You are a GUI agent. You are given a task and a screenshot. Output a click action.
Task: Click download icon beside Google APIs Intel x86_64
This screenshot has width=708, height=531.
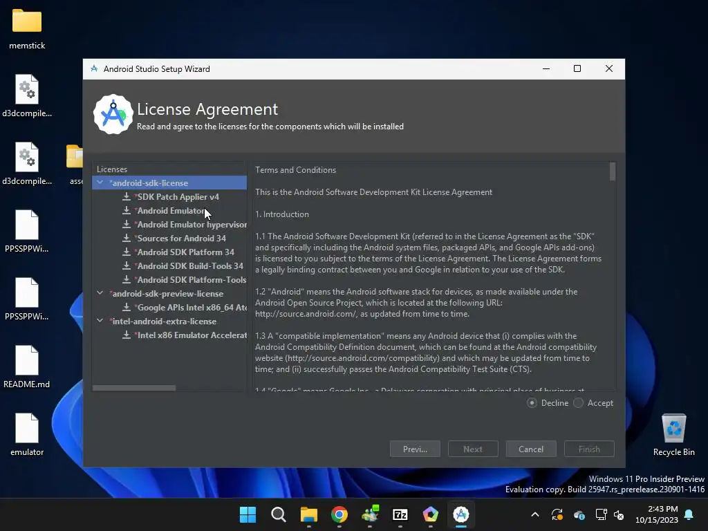point(127,307)
